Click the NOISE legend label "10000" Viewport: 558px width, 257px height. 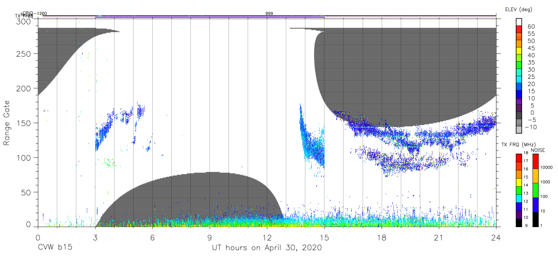(x=546, y=167)
